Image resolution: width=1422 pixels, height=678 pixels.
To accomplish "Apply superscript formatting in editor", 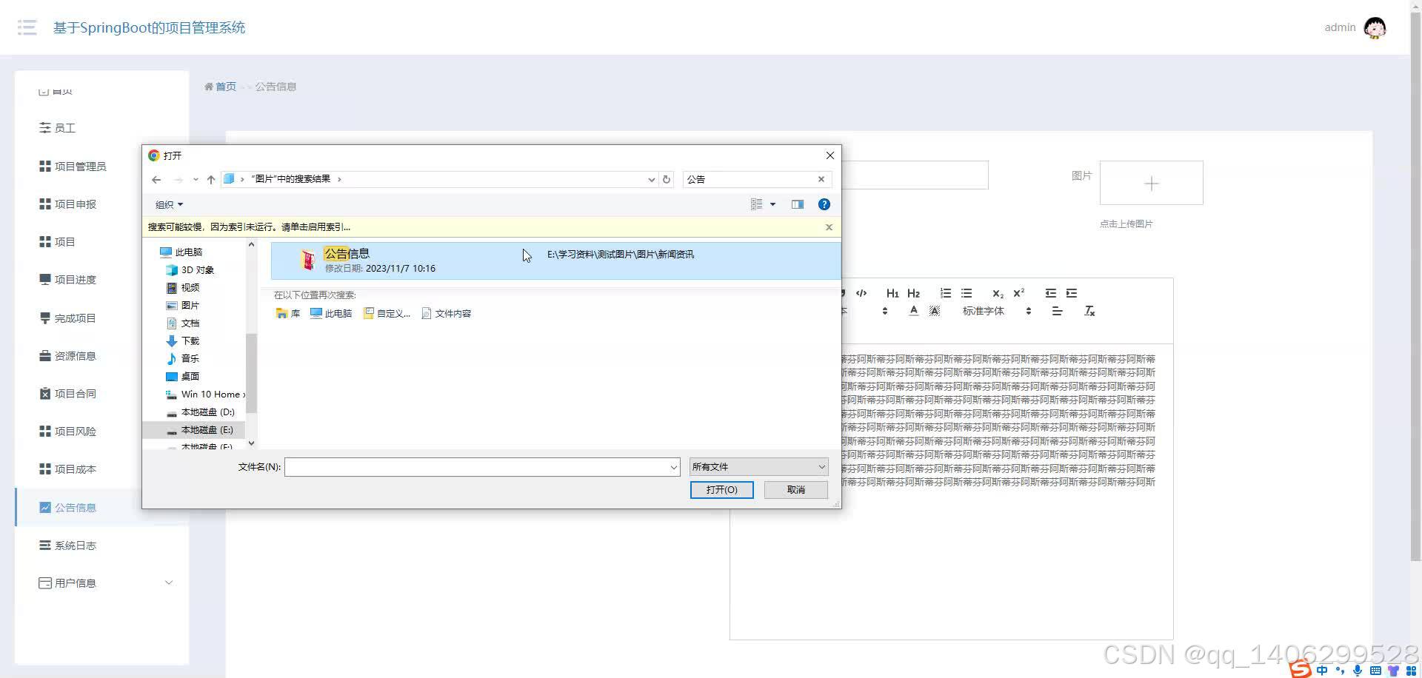I will (1019, 293).
